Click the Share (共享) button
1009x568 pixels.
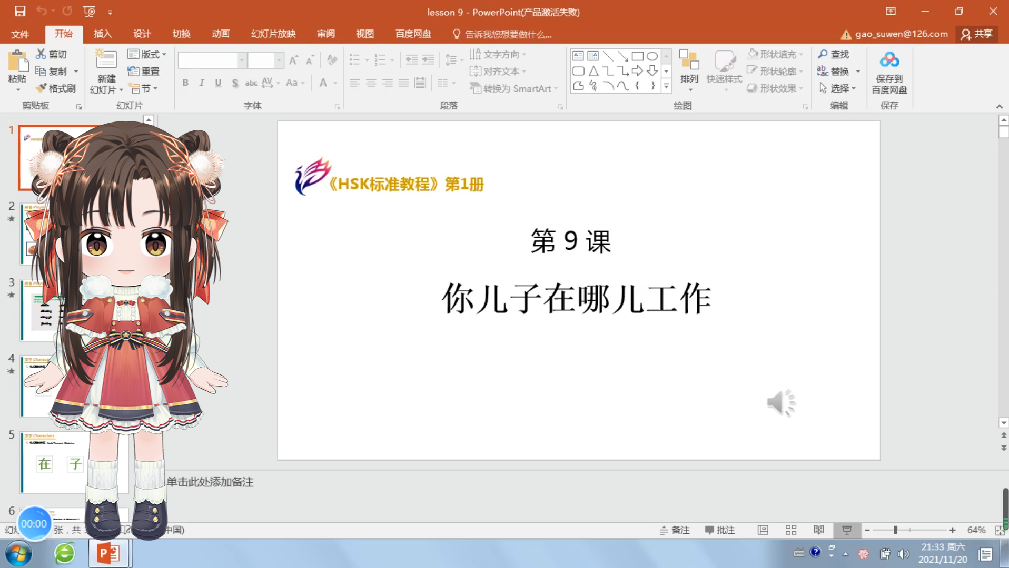pos(977,34)
